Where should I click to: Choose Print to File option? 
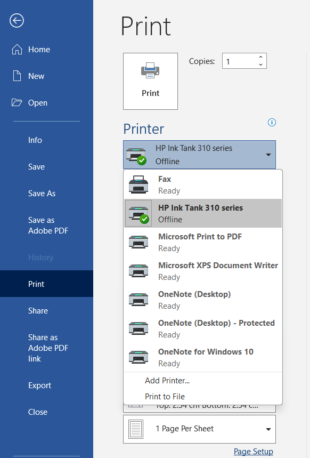pos(165,396)
